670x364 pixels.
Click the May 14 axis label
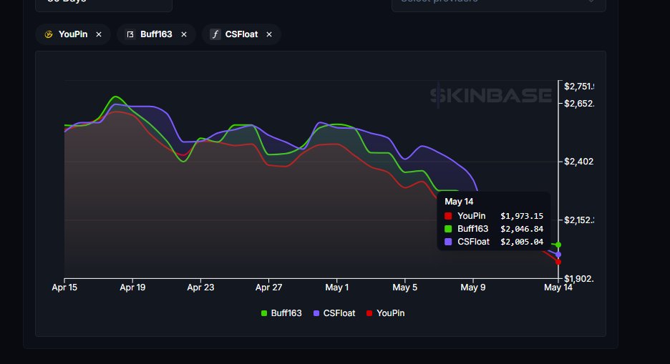558,287
